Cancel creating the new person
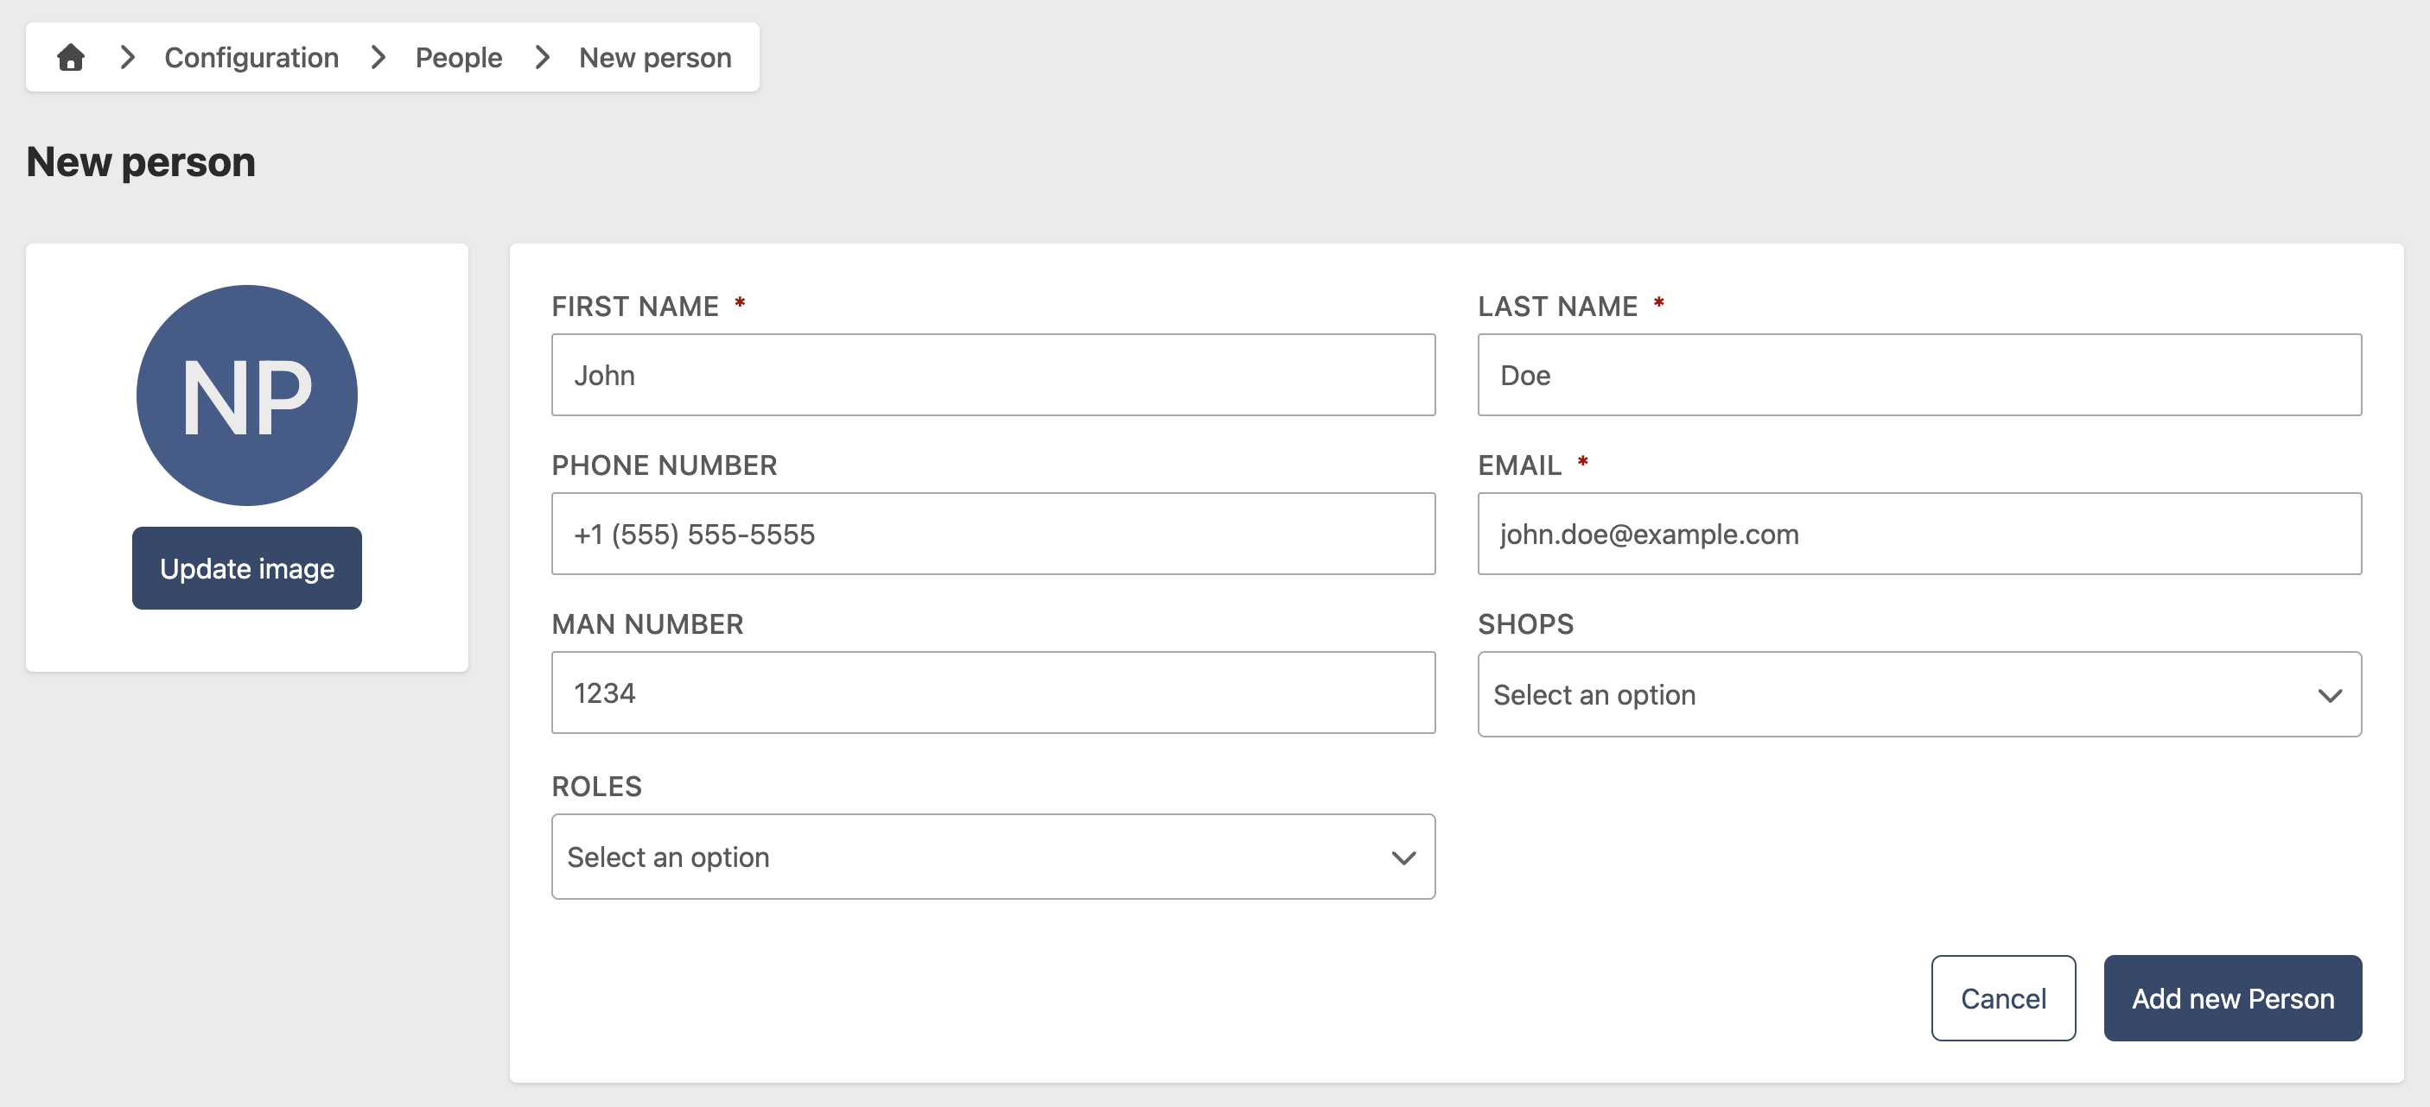2430x1107 pixels. (2004, 997)
